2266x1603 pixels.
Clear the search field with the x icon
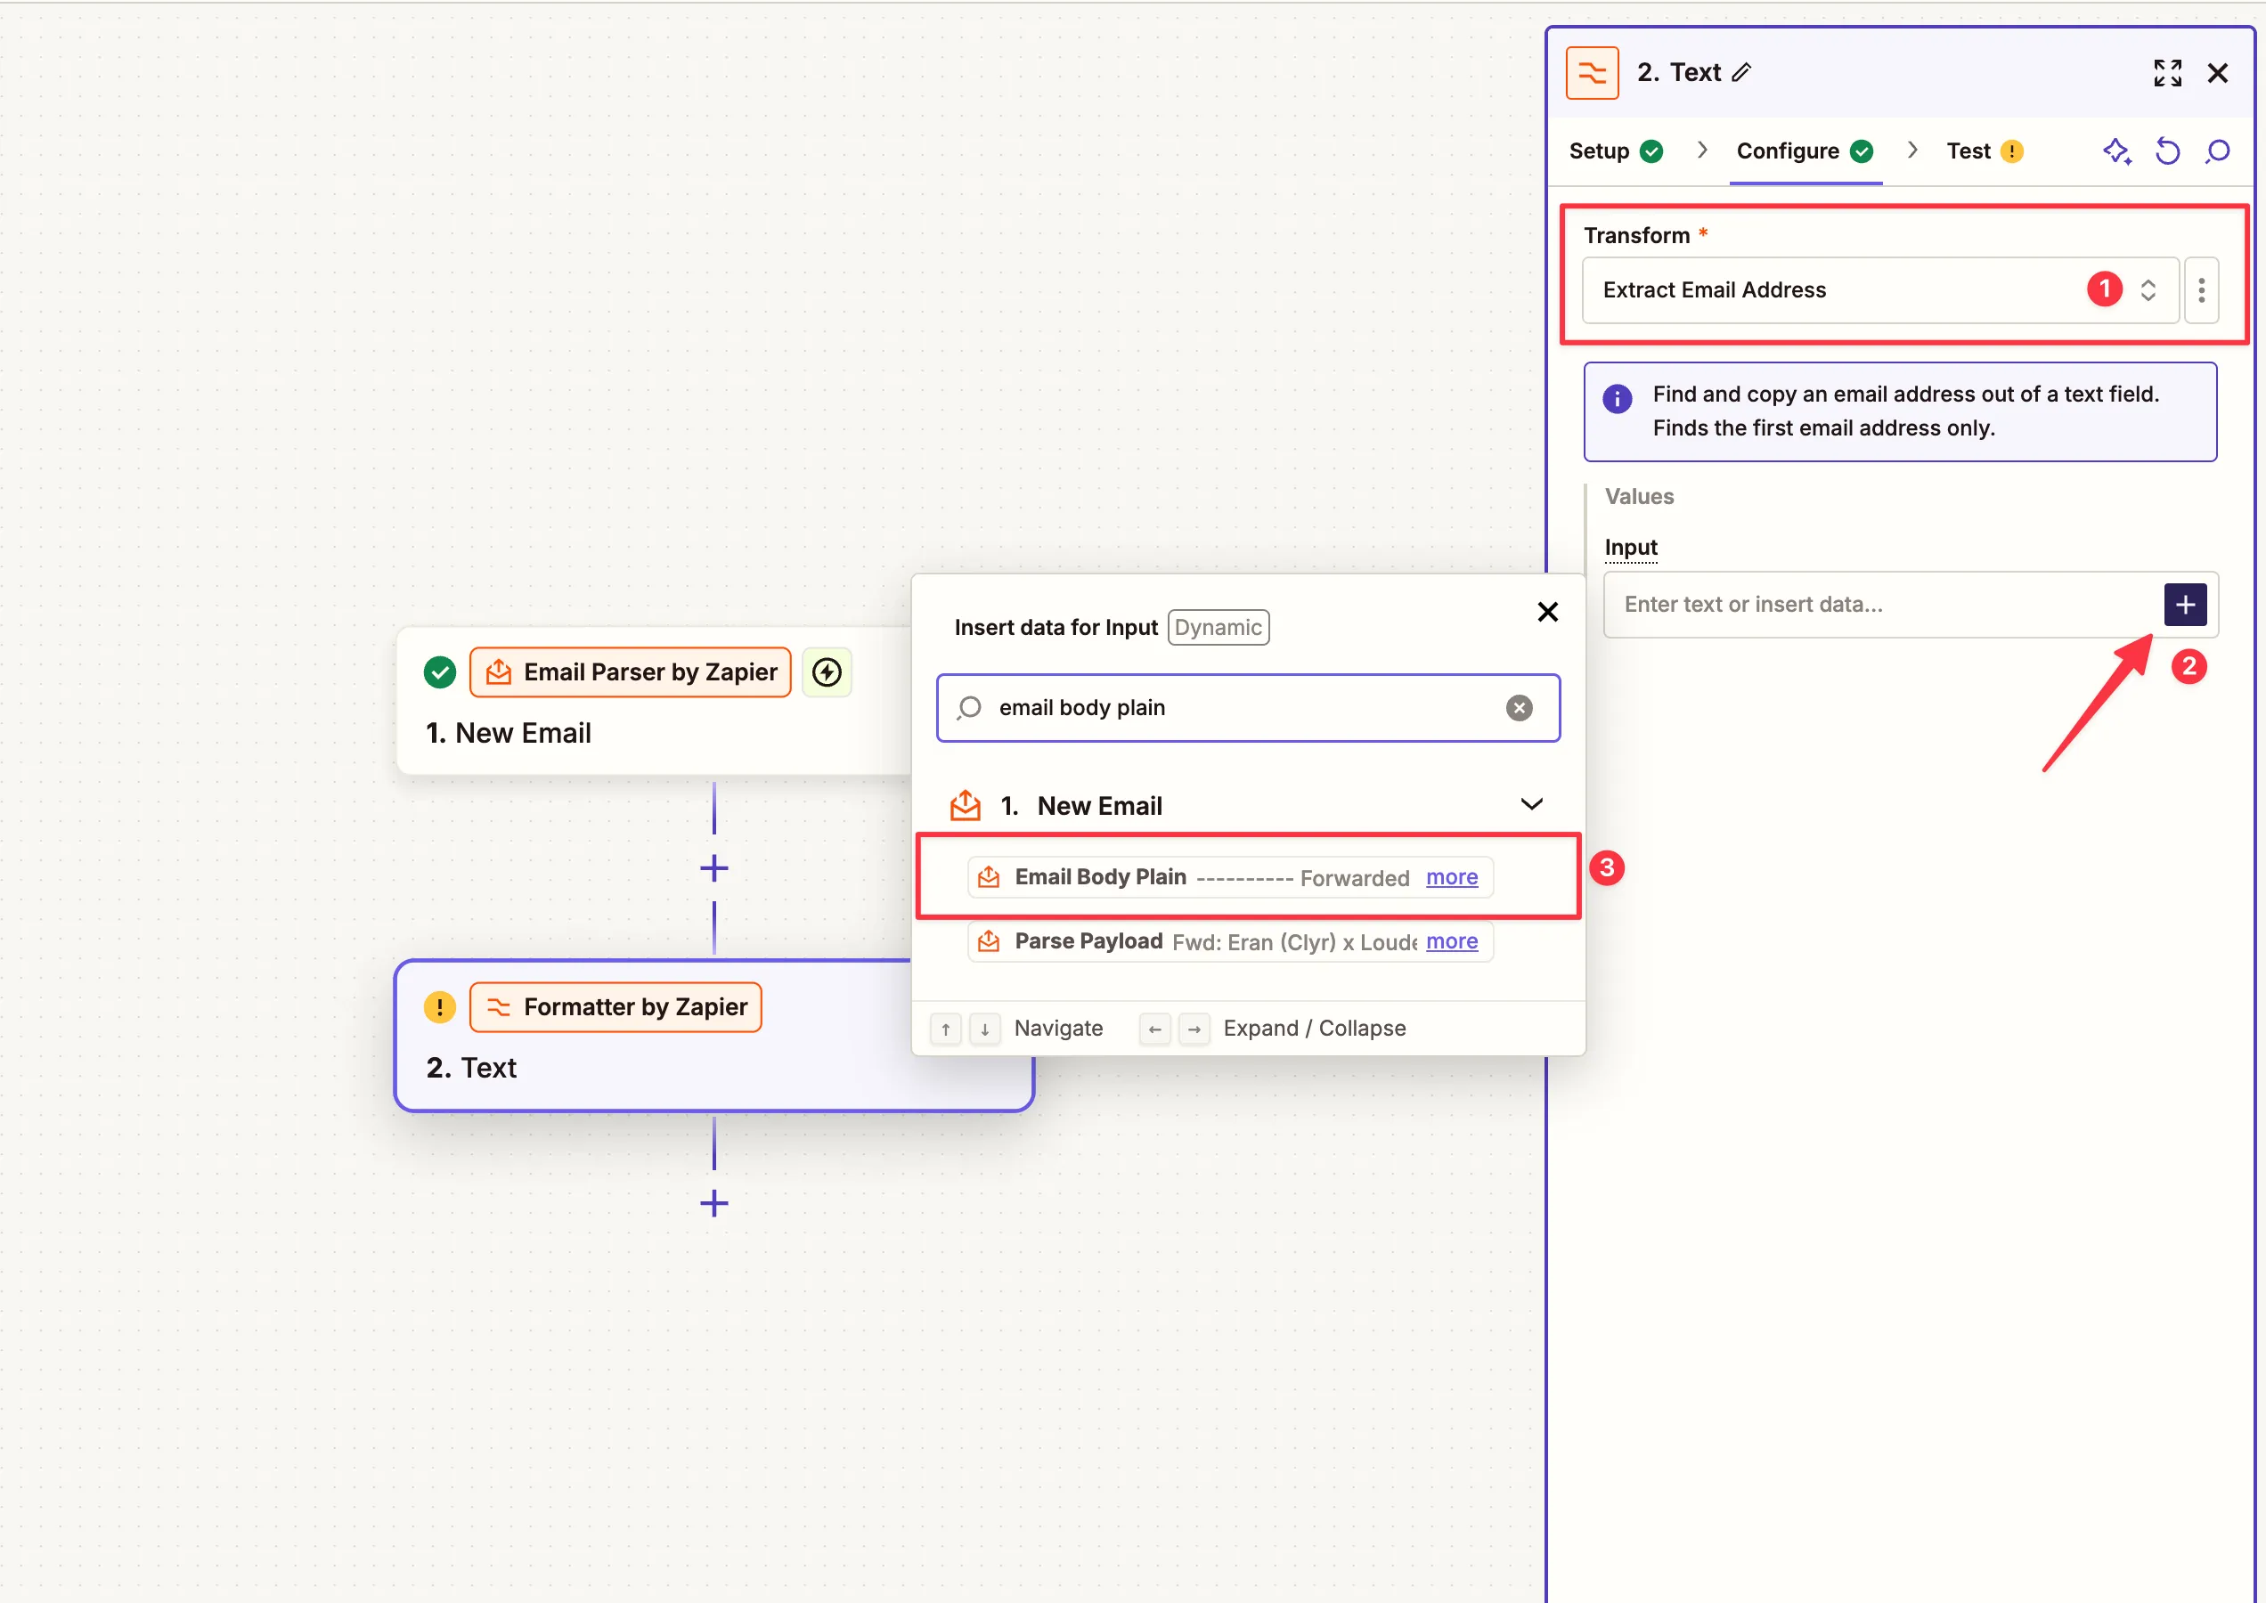[x=1519, y=708]
